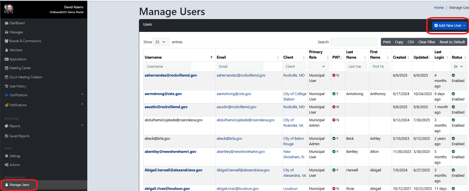Click the Boards & Commissions group icon
This screenshot has width=469, height=191.
(7, 41)
